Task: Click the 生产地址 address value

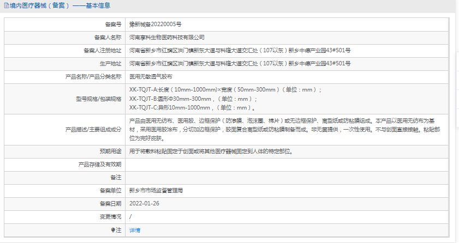Action: 240,63
